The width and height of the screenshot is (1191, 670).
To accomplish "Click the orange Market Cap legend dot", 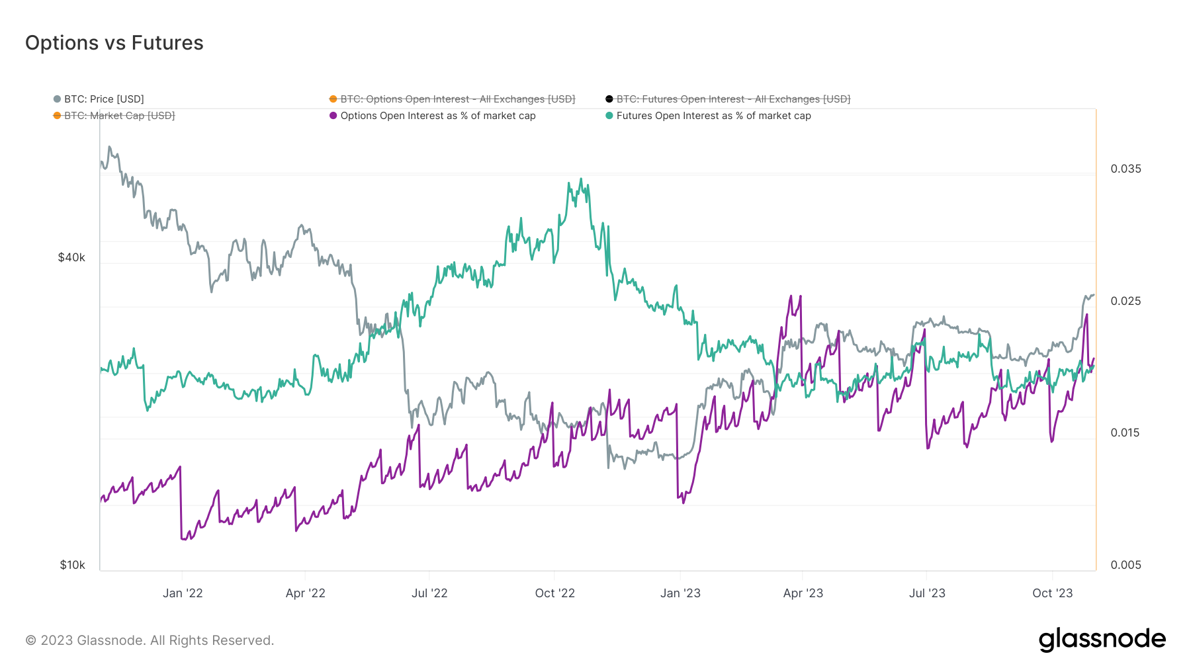I will coord(57,116).
